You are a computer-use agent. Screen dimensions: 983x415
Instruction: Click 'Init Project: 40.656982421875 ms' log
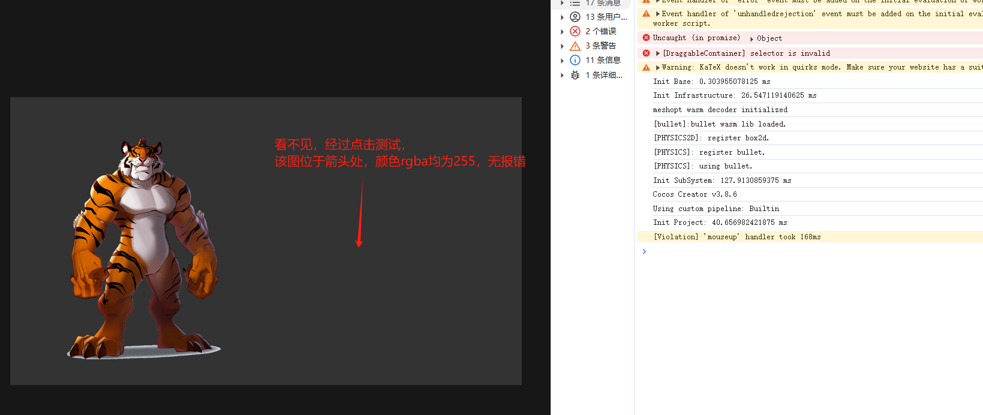point(720,222)
